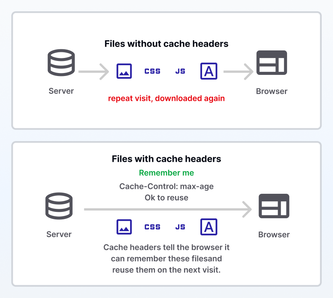Image resolution: width=333 pixels, height=298 pixels.
Task: Click the 'Files with cache headers' heading
Action: 166,159
